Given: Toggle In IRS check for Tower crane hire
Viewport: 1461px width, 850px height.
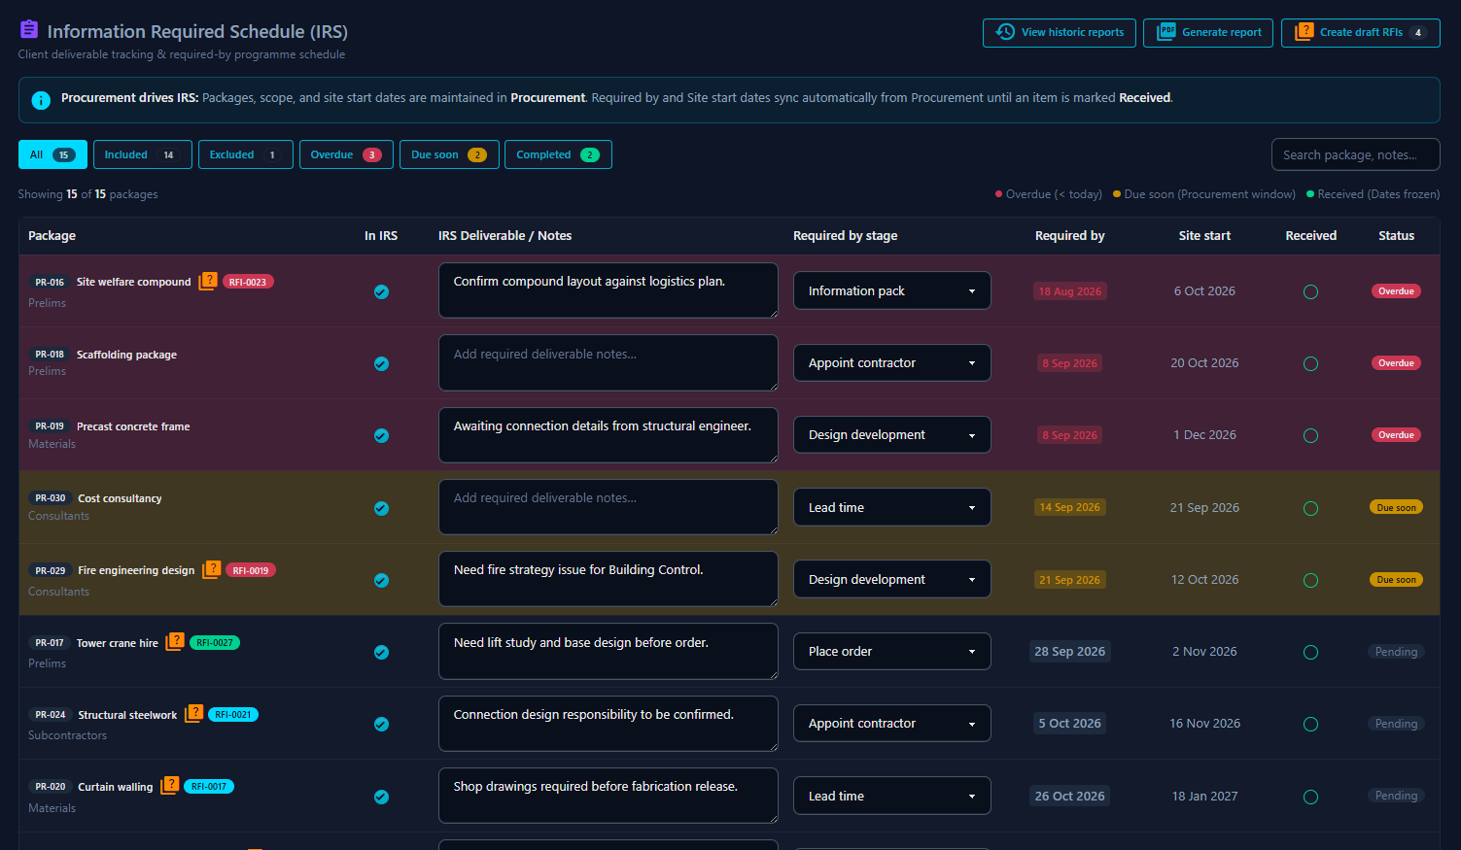Looking at the screenshot, I should (x=381, y=652).
